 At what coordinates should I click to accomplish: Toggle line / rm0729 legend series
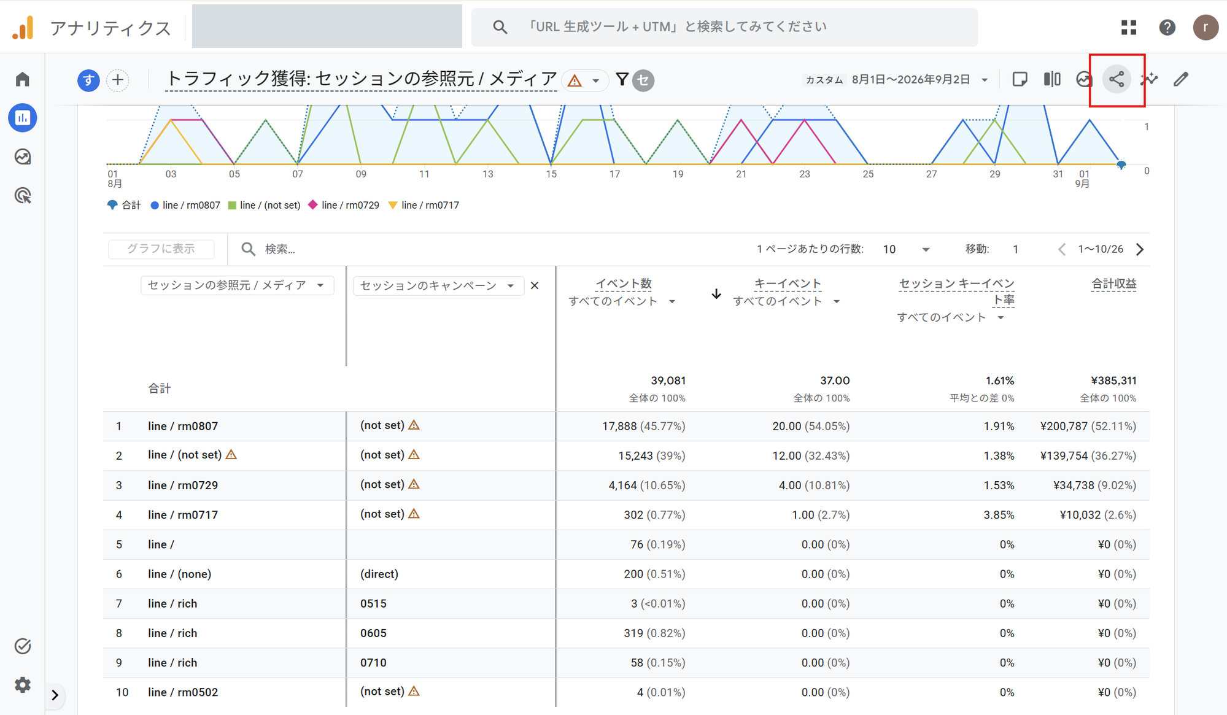point(344,205)
